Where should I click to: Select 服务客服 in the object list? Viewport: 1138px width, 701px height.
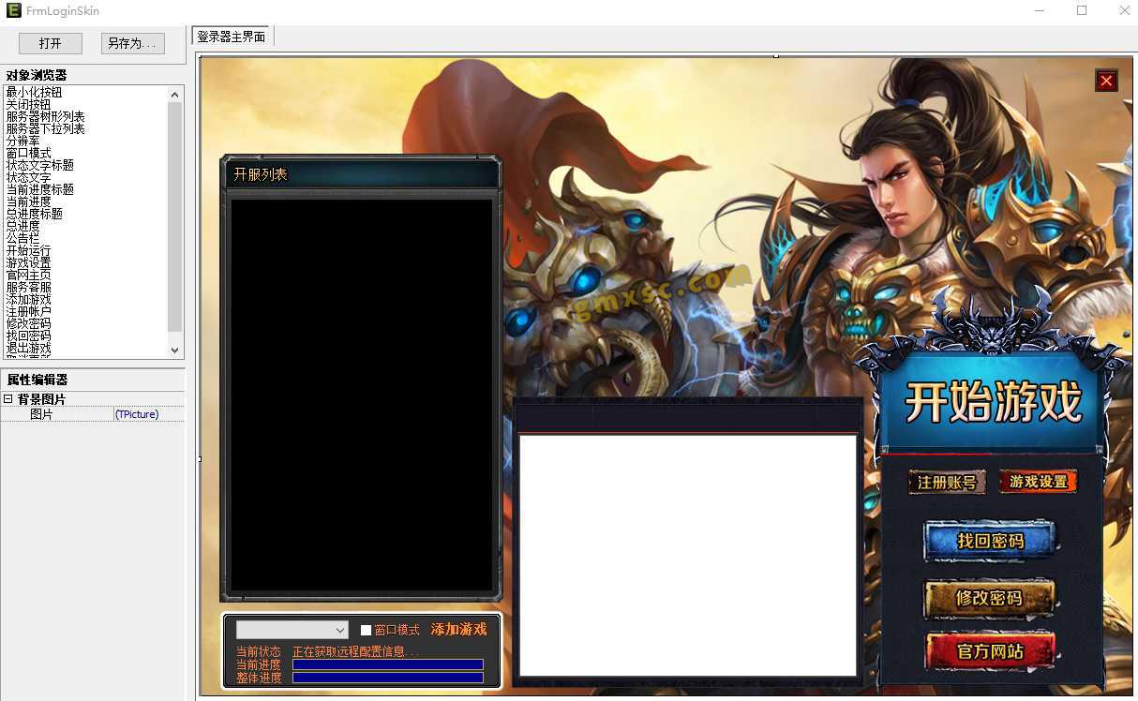tap(28, 287)
